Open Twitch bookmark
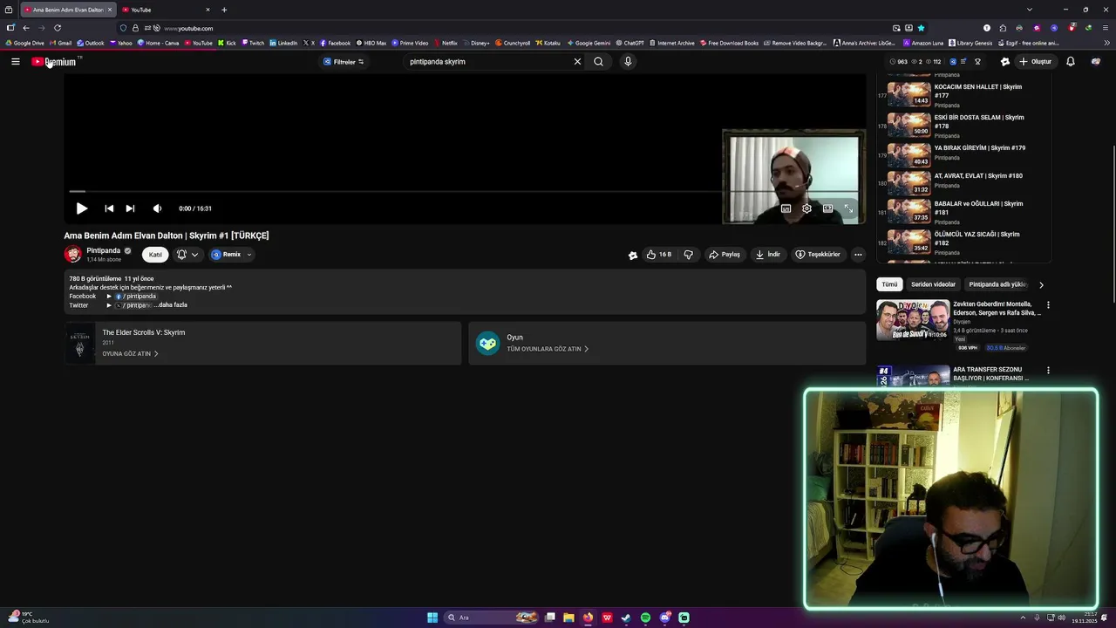The image size is (1116, 628). click(253, 43)
